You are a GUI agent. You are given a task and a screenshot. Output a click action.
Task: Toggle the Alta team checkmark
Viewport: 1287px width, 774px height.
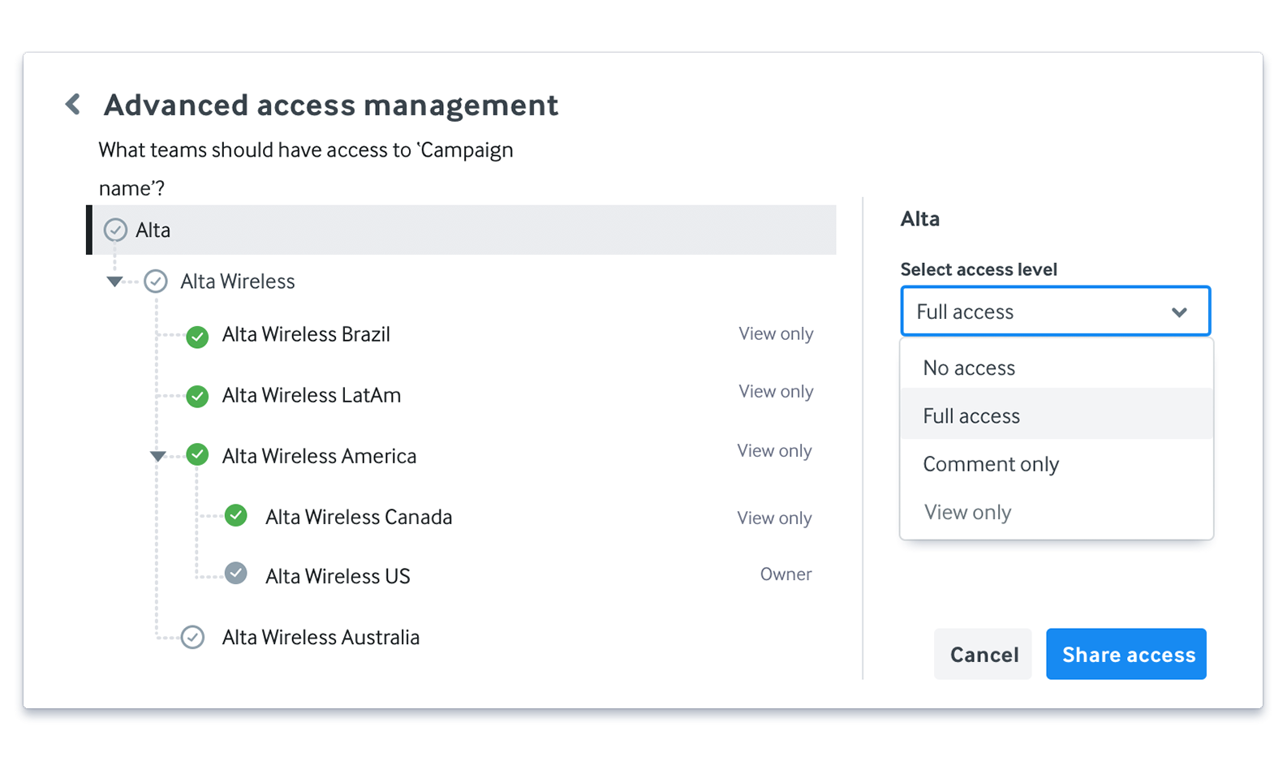coord(115,230)
